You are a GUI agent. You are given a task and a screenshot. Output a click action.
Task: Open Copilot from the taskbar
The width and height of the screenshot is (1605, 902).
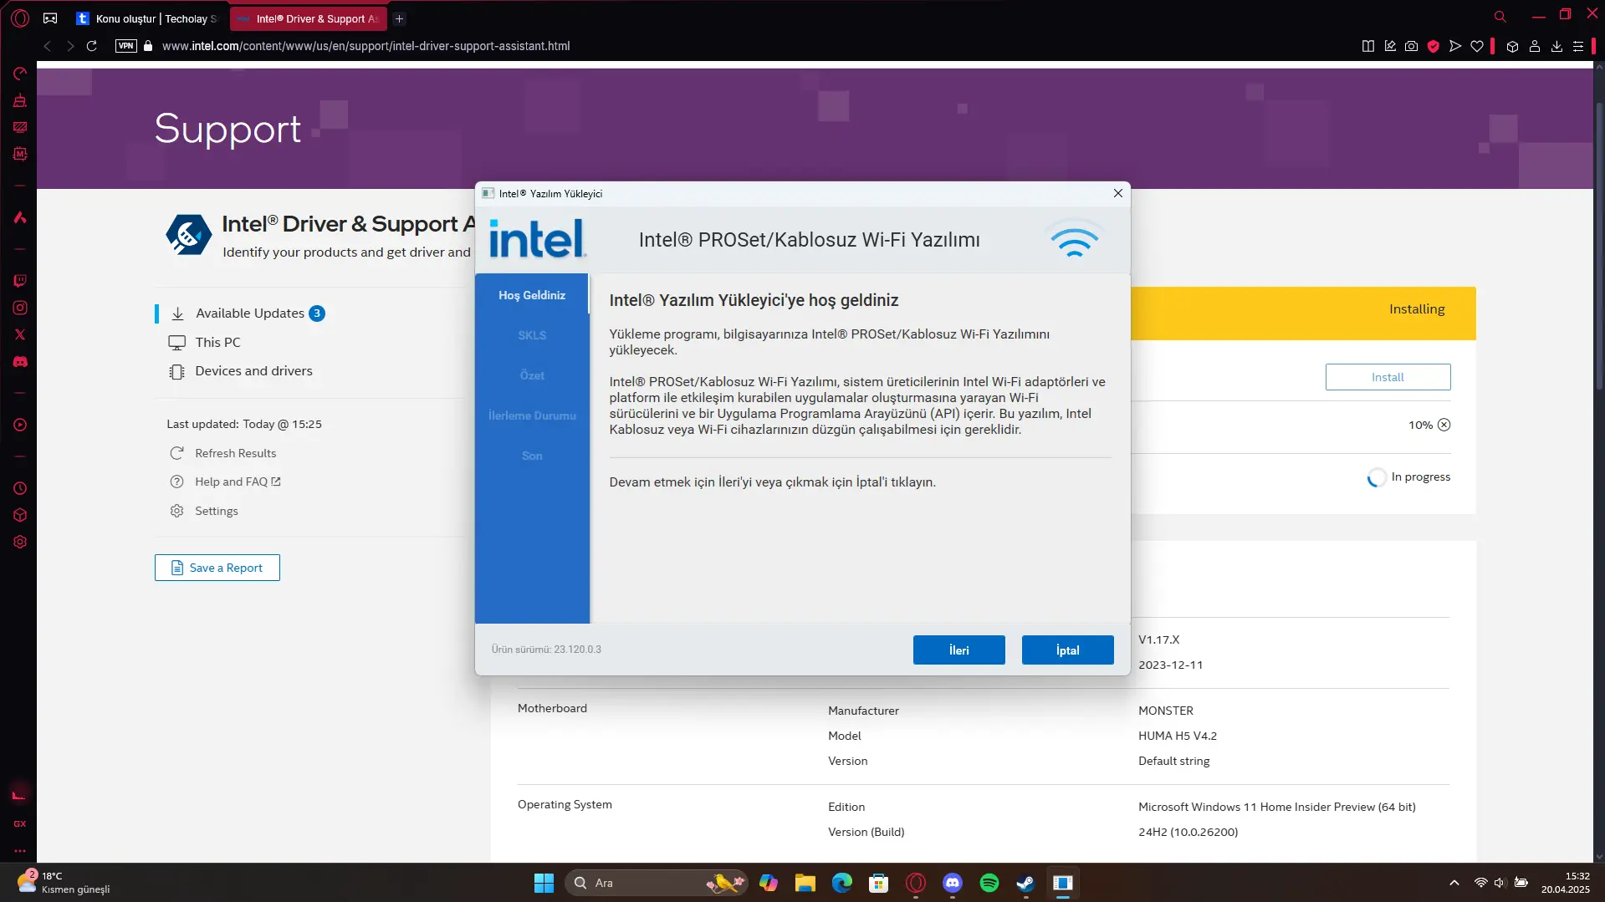click(x=769, y=883)
